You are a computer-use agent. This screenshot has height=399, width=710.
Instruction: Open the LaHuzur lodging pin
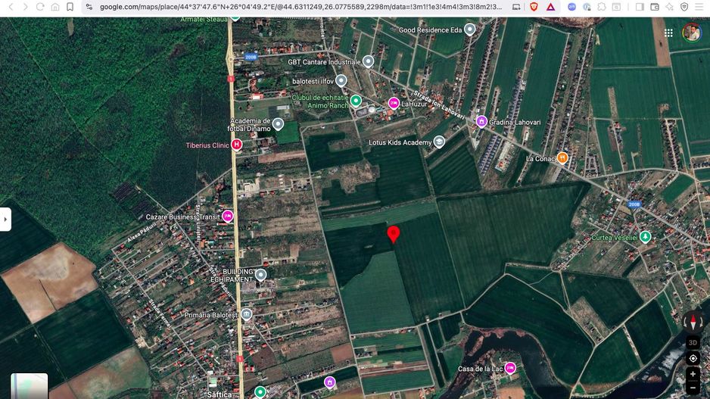pyautogui.click(x=394, y=103)
